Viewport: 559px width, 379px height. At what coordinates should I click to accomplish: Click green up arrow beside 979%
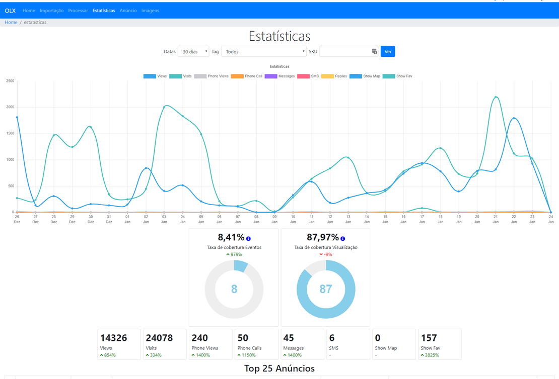(x=228, y=254)
